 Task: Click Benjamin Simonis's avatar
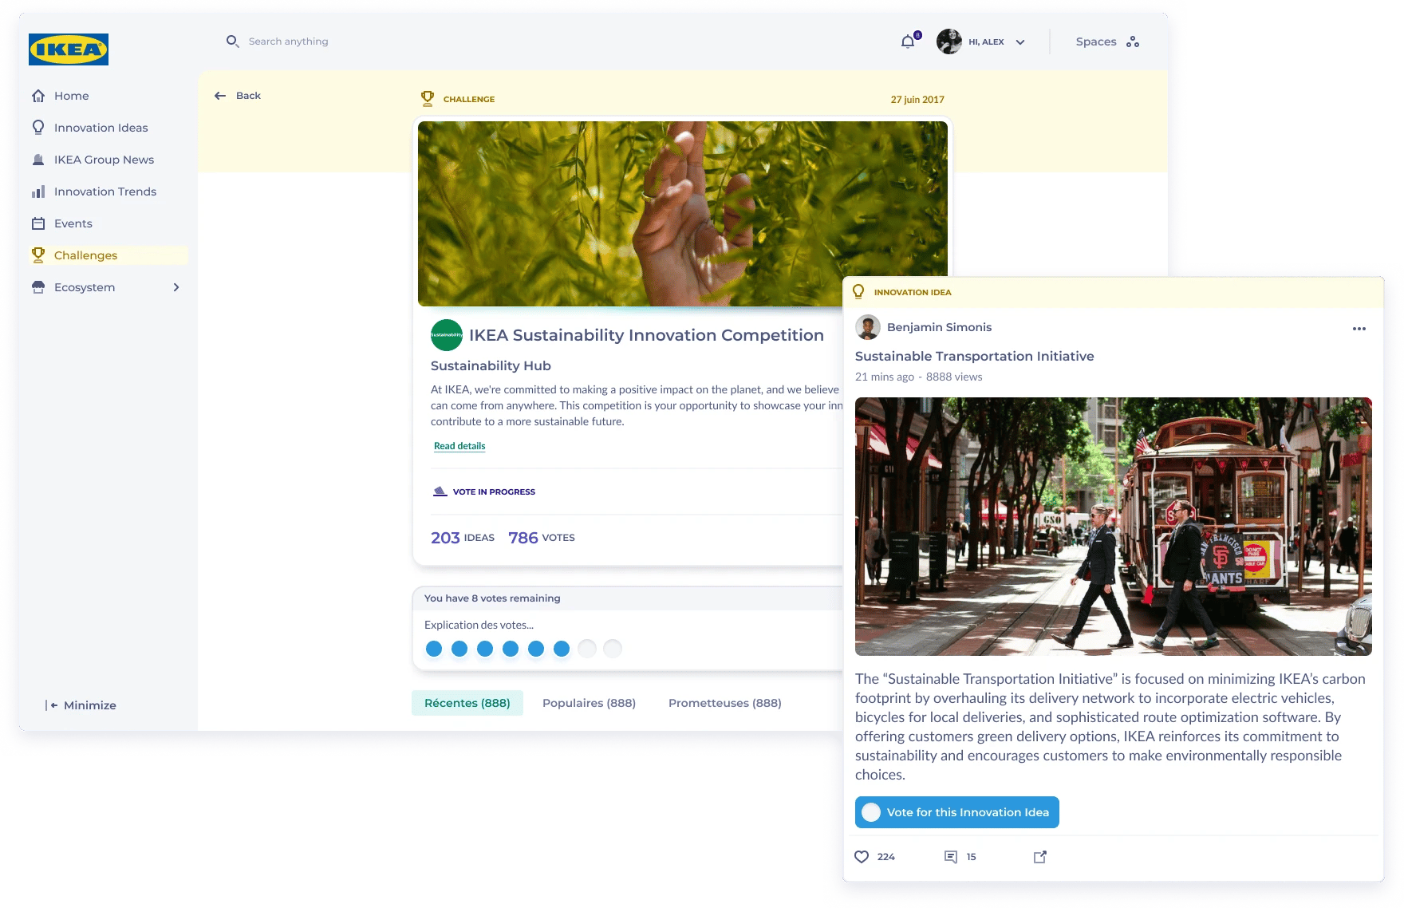pos(868,327)
